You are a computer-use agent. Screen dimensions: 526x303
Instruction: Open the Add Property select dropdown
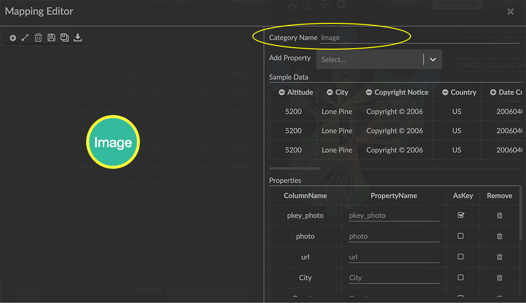point(370,59)
